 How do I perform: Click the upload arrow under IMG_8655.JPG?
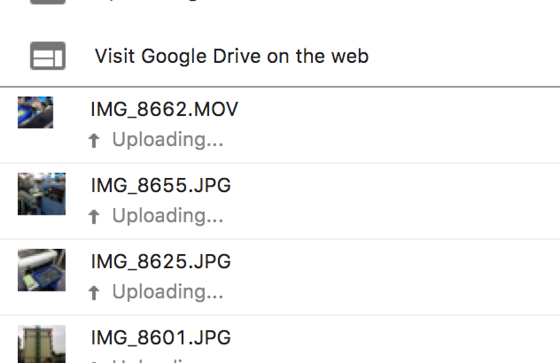[94, 217]
